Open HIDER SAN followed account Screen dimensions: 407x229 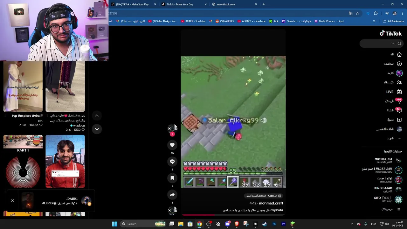(382, 170)
